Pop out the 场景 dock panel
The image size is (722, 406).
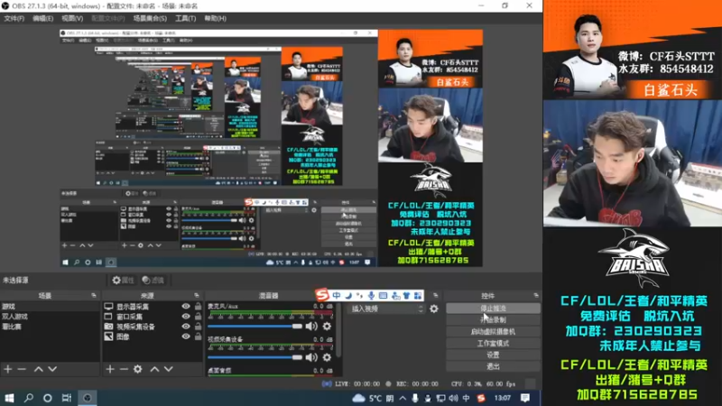coord(94,296)
